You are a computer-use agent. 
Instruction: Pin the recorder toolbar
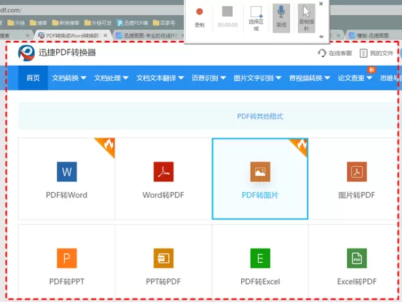click(x=321, y=37)
